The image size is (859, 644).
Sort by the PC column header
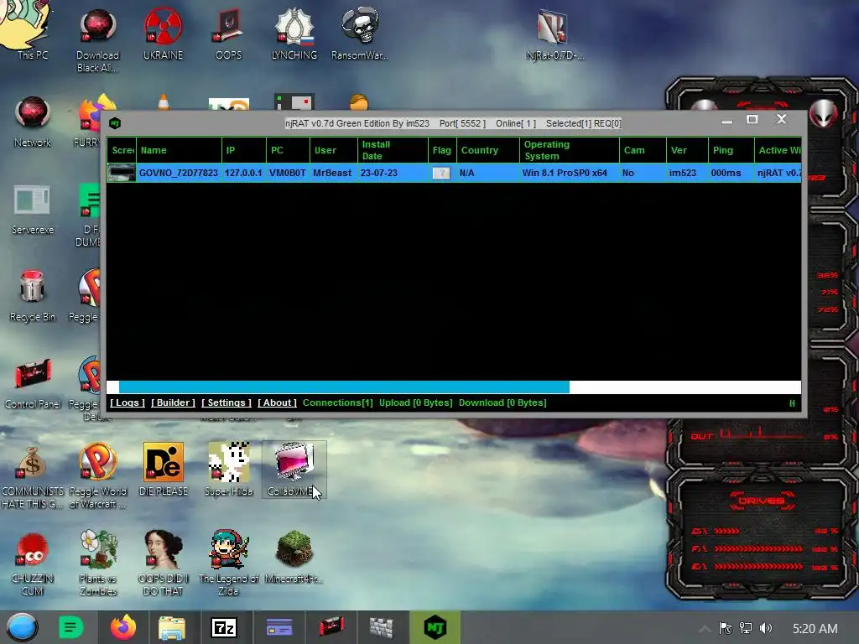coord(289,150)
